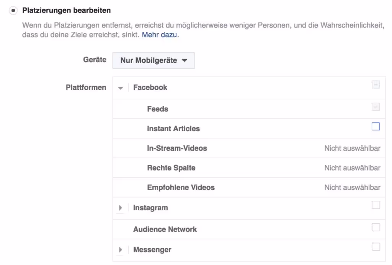The image size is (392, 265).
Task: Toggle the Feeds placement checkbox
Action: pos(376,107)
